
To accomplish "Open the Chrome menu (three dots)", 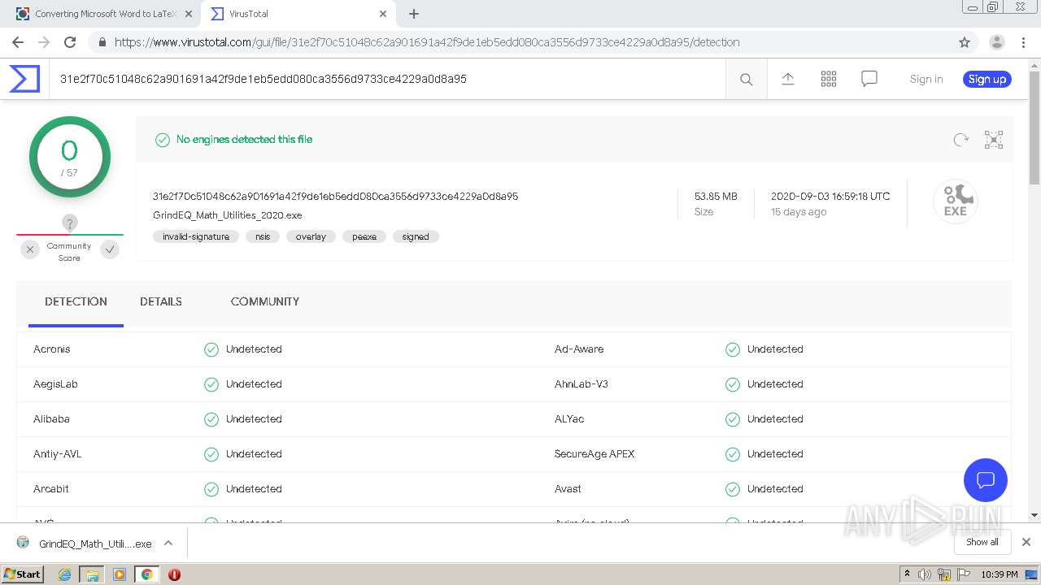I will [1024, 42].
